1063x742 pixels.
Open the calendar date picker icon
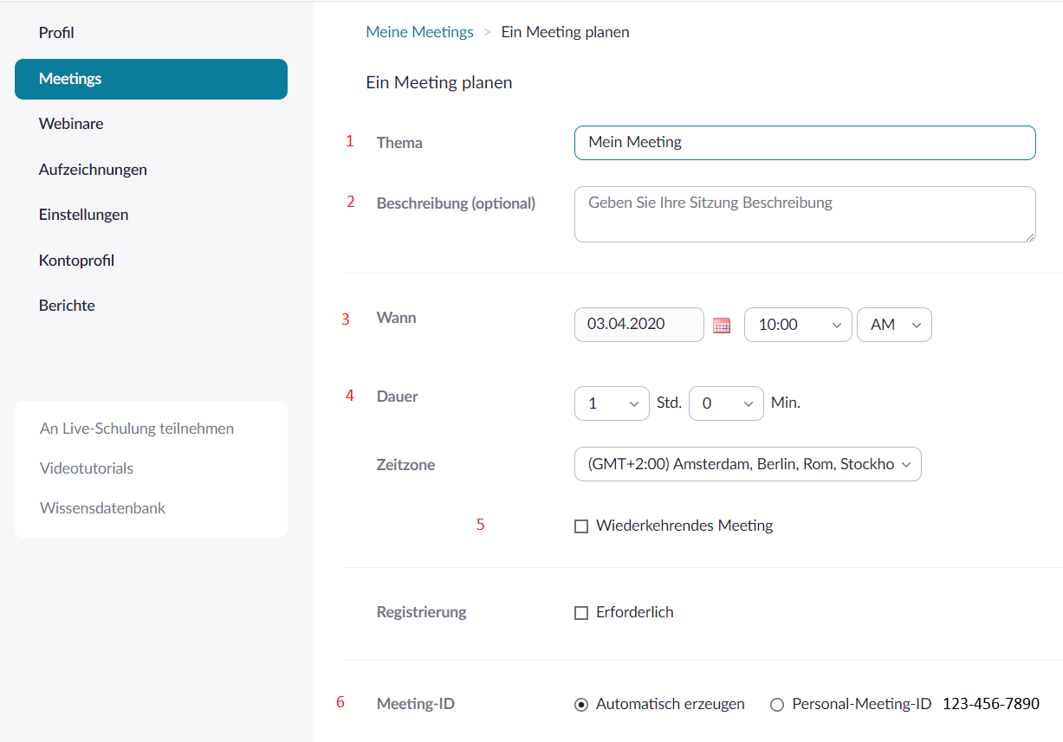721,326
